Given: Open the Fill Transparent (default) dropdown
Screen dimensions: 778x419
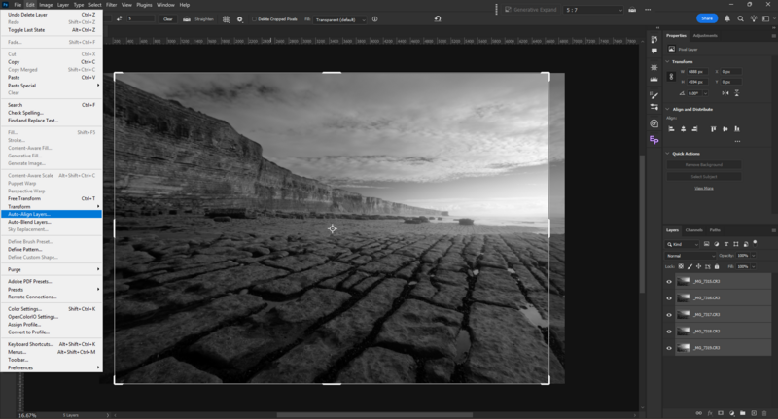Looking at the screenshot, I should pyautogui.click(x=340, y=19).
